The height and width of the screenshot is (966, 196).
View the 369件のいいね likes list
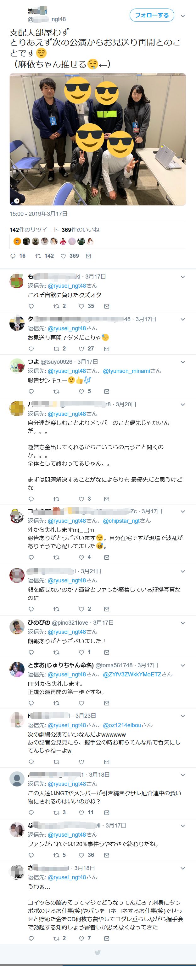pyautogui.click(x=81, y=229)
